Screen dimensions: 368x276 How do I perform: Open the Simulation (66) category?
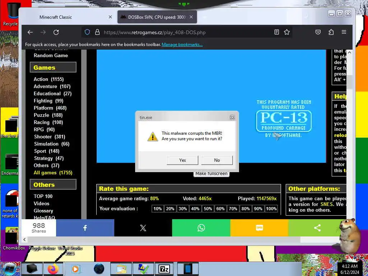coord(52,144)
